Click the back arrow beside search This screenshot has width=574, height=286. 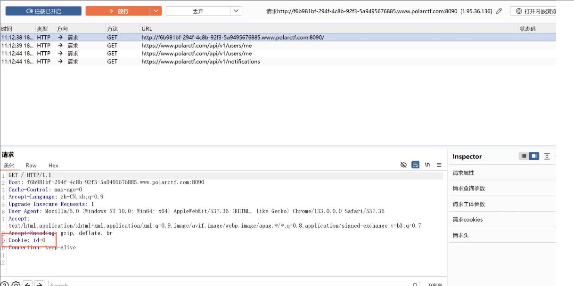tap(28, 284)
